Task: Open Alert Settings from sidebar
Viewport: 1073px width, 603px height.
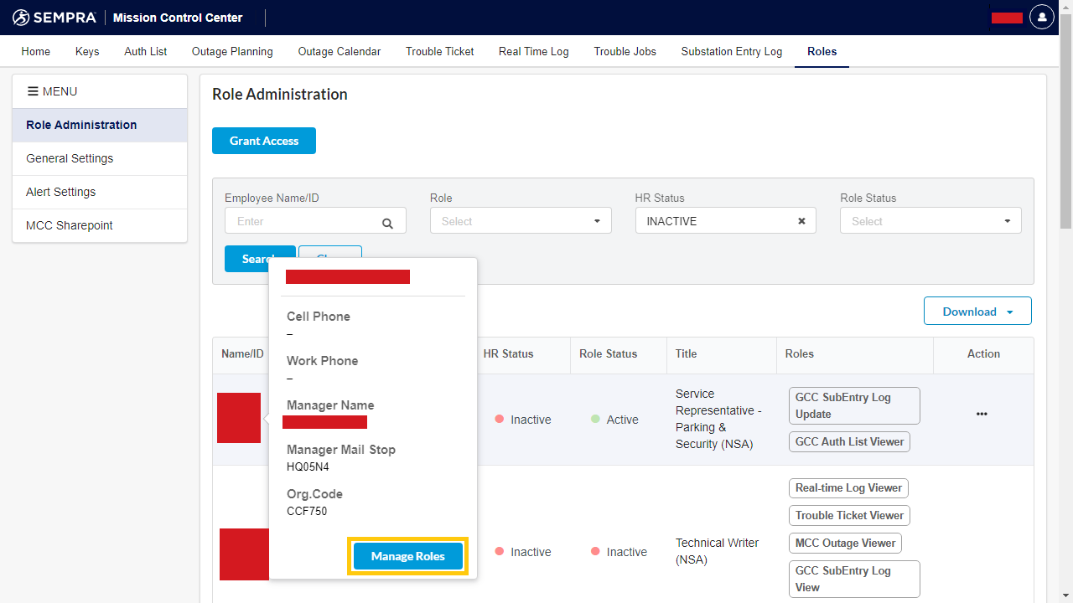Action: click(60, 192)
